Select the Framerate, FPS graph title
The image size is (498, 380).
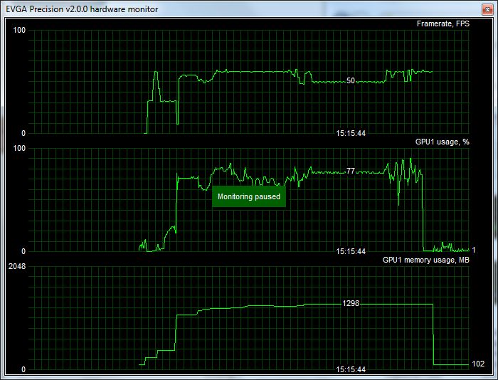(x=443, y=23)
